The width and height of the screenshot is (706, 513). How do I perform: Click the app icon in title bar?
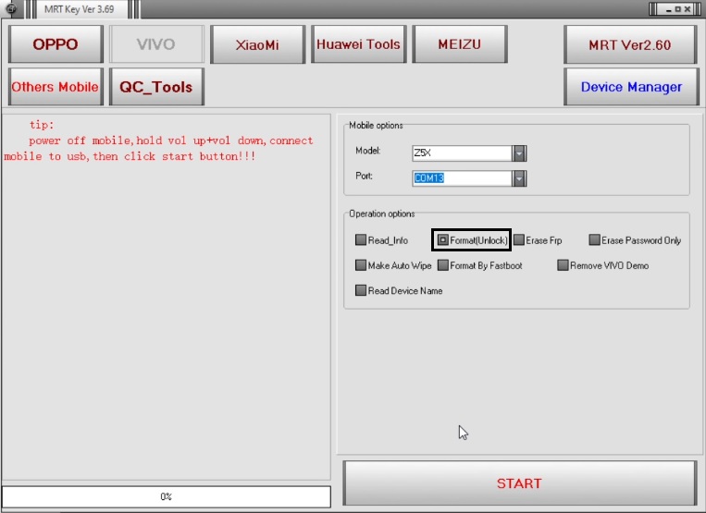click(11, 8)
